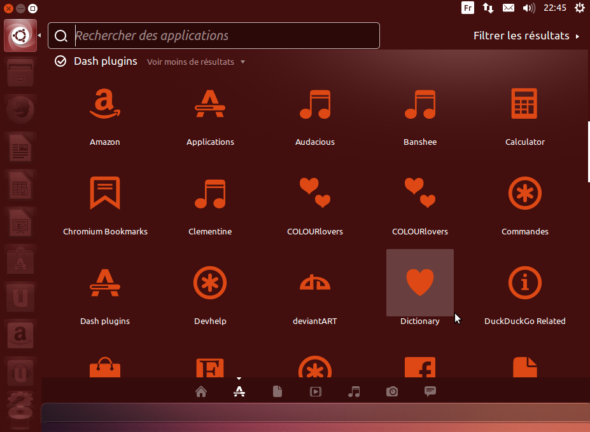Select the Facebook plugin icon
Screen dimensions: 590x432
(x=420, y=367)
